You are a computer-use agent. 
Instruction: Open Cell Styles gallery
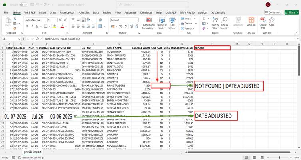(x=172, y=23)
